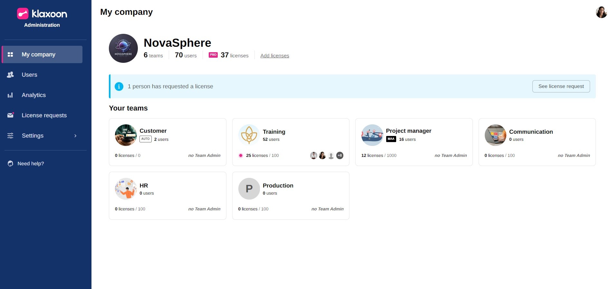Open Analytics bar chart icon
This screenshot has height=289, width=611.
click(x=10, y=95)
